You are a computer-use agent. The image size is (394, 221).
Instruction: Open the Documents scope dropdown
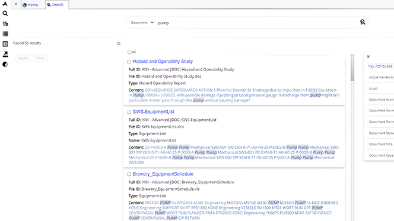(142, 23)
